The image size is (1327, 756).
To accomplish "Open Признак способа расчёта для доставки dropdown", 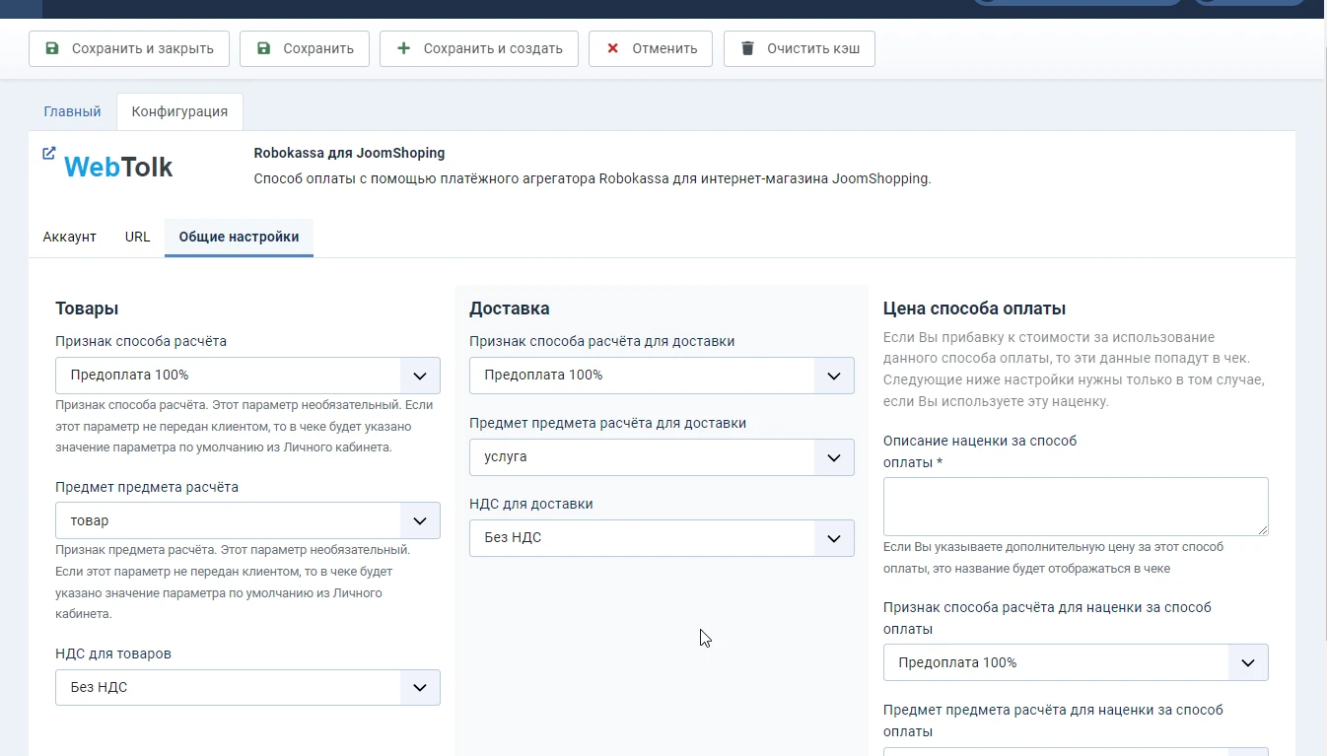I will (662, 376).
